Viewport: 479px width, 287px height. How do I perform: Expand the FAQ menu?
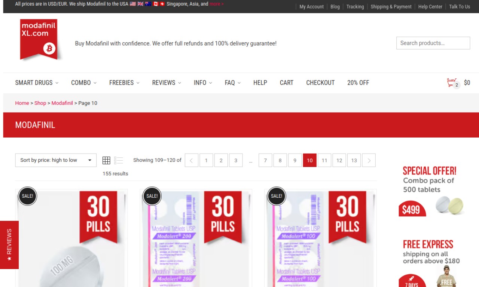pos(233,83)
